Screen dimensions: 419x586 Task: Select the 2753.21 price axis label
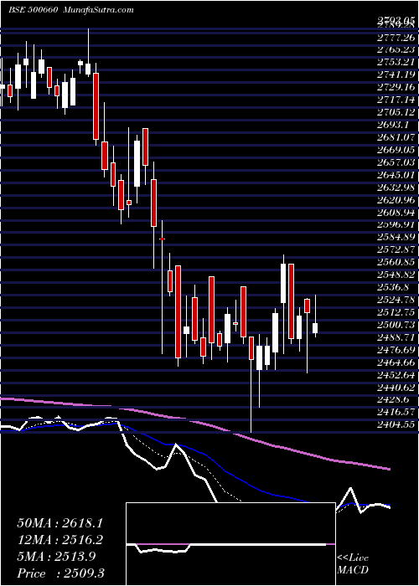[x=396, y=62]
